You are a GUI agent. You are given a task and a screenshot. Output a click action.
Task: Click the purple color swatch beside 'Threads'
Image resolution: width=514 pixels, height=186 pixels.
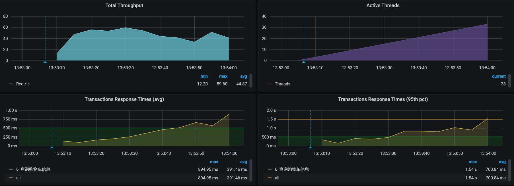(x=270, y=84)
